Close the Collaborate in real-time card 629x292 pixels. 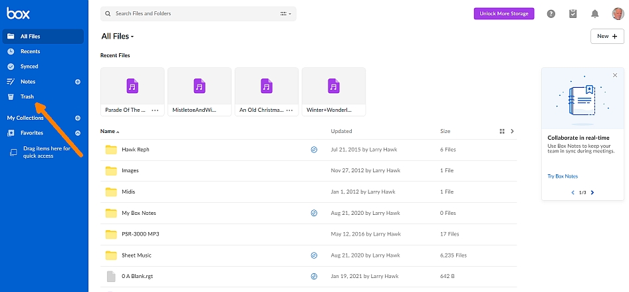[x=615, y=75]
